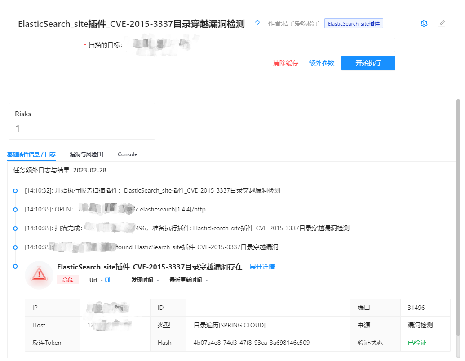Open plugin settings gear icon

pos(424,23)
